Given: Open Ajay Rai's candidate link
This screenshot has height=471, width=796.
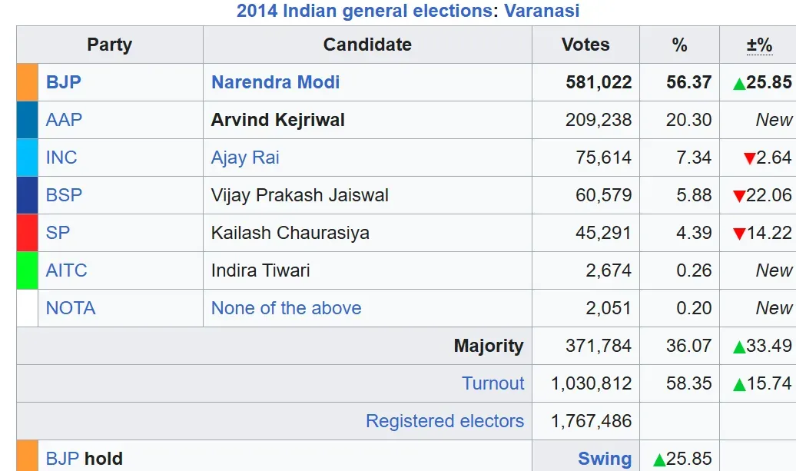Looking at the screenshot, I should click(245, 158).
